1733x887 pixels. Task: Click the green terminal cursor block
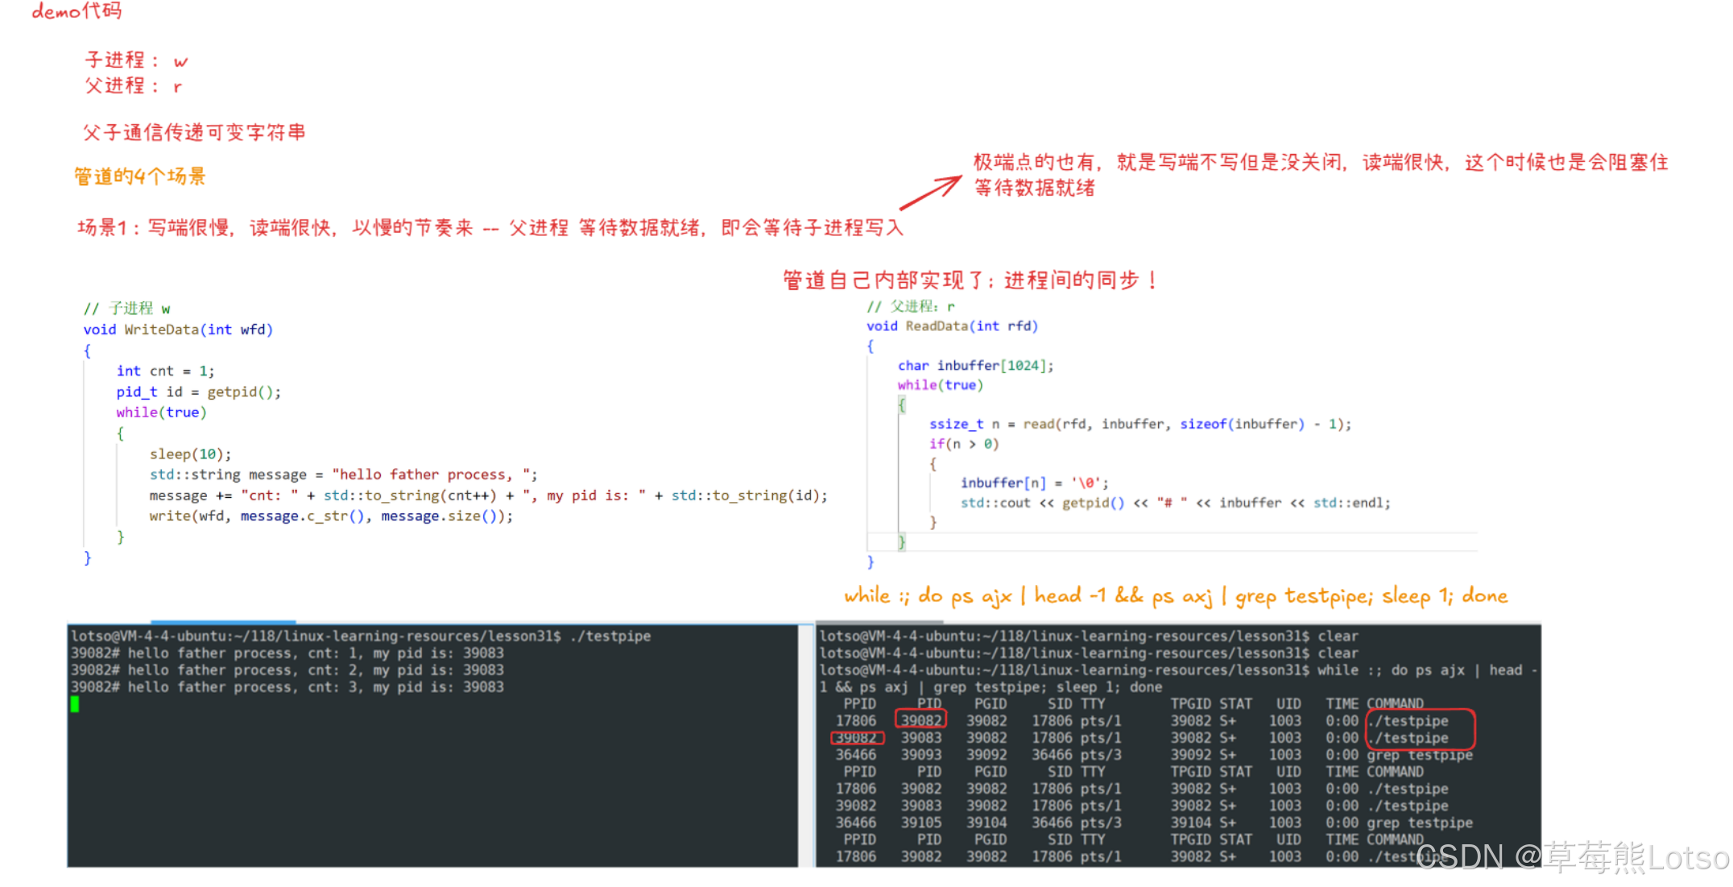75,705
